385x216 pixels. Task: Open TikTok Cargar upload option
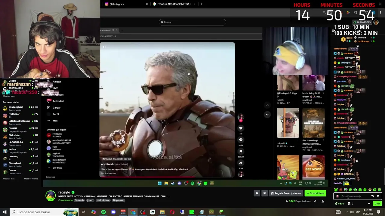click(x=54, y=108)
